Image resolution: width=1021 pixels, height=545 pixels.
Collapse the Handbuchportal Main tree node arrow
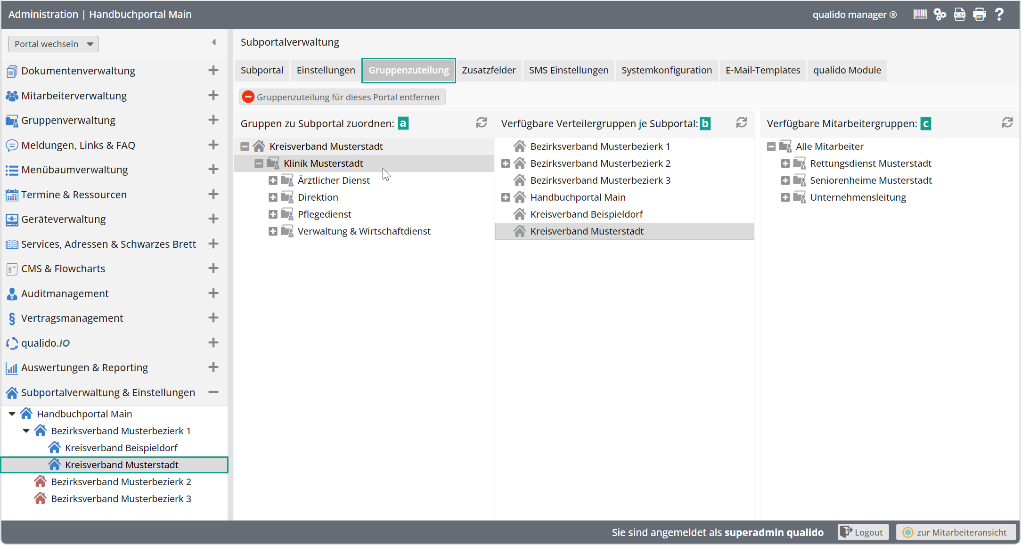tap(12, 414)
